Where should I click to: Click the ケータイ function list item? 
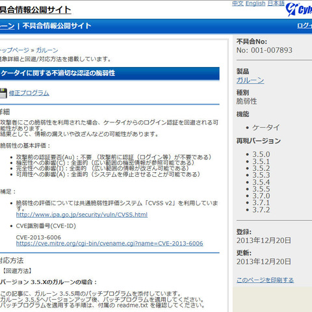pyautogui.click(x=266, y=127)
